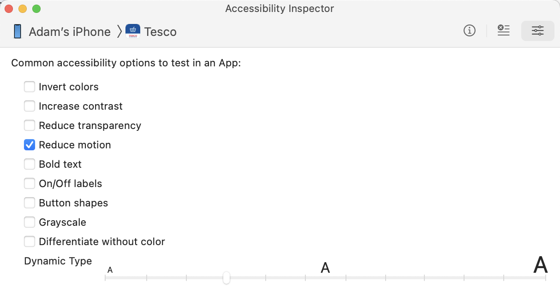Image resolution: width=560 pixels, height=305 pixels.
Task: Click the large A text size icon
Action: (x=540, y=265)
